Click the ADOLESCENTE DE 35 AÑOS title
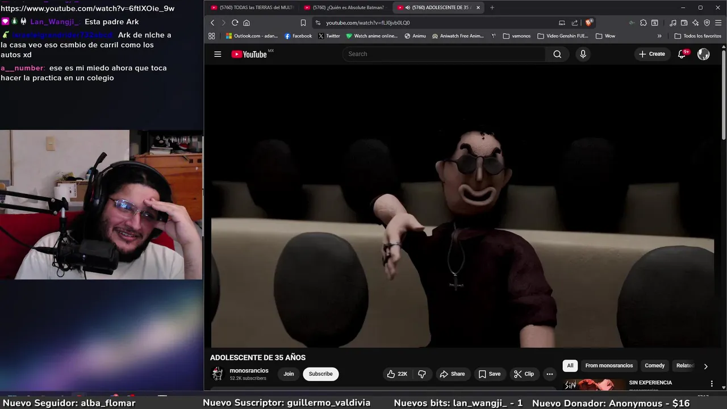 tap(258, 357)
